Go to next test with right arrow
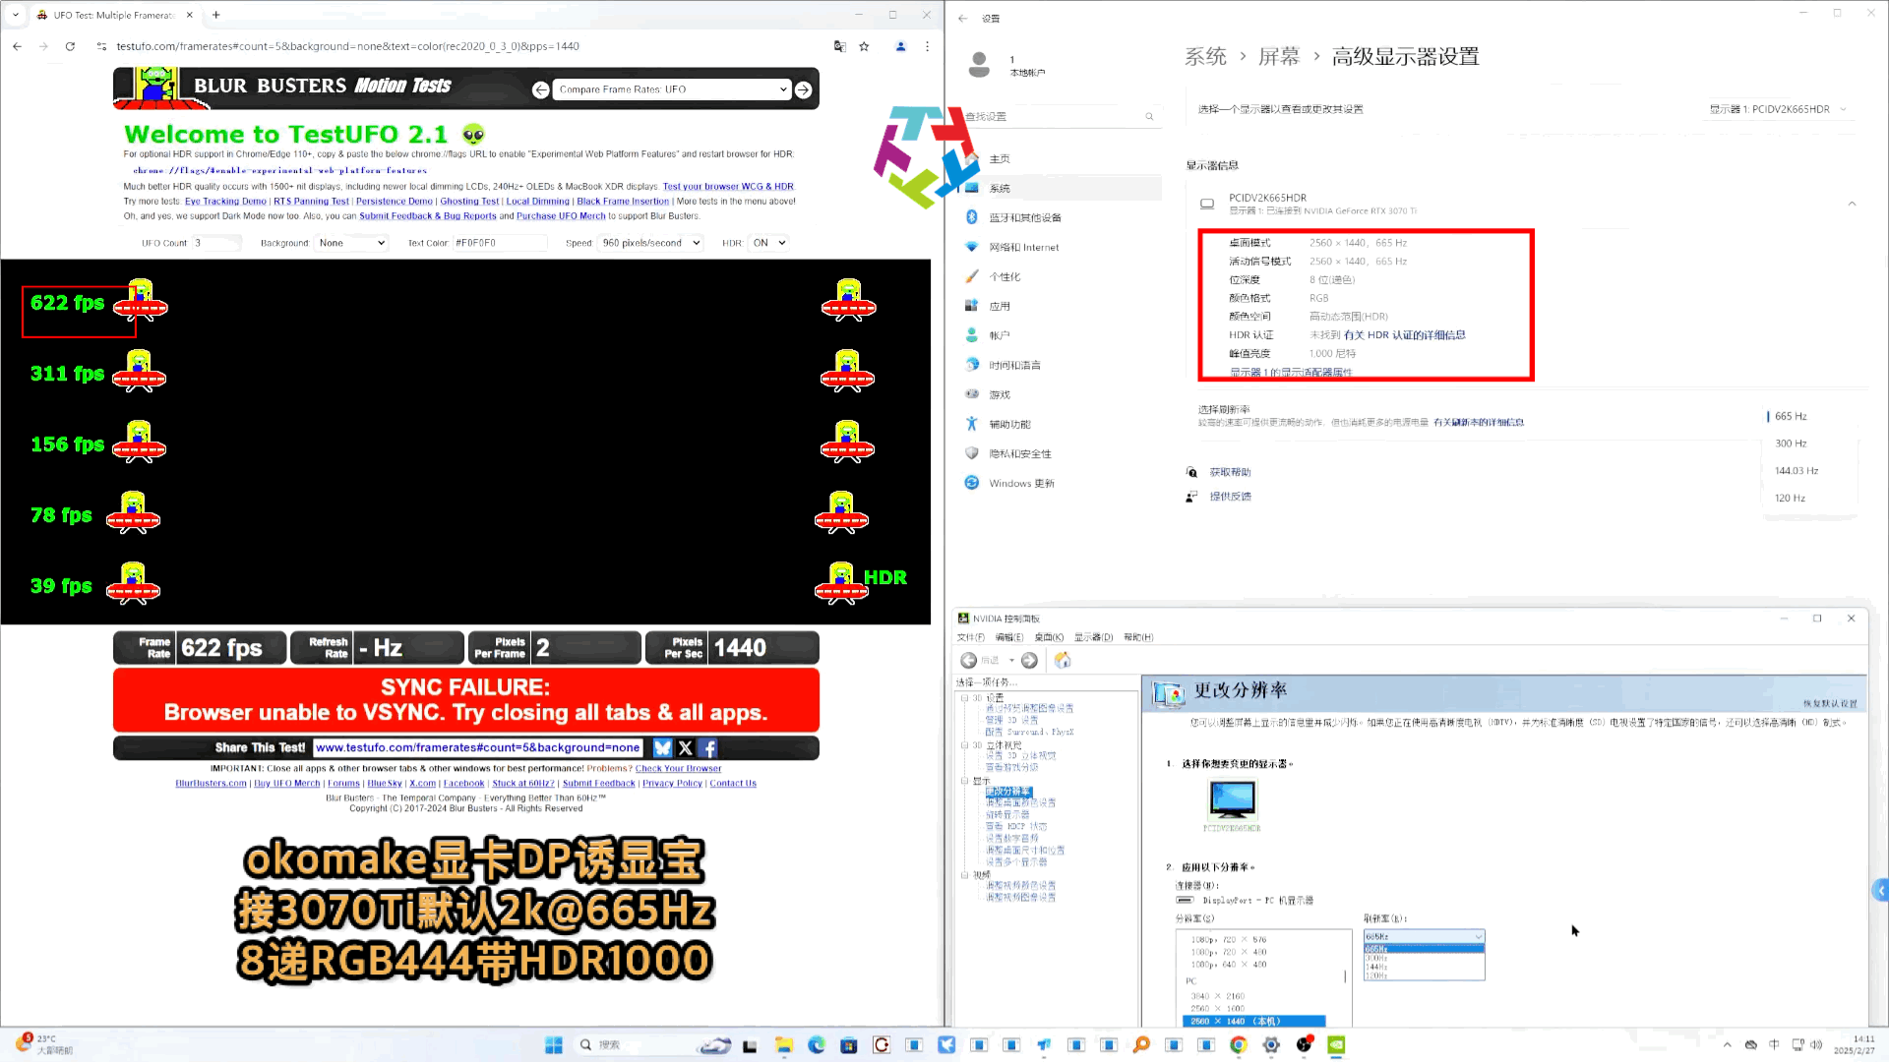The height and width of the screenshot is (1062, 1889). coord(804,89)
